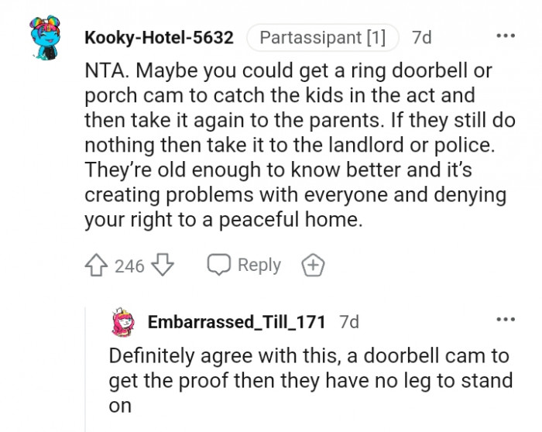Screen dimensions: 542x432
Task: Open more options for Embarrassed_Till_171's reply
Action: pos(505,320)
